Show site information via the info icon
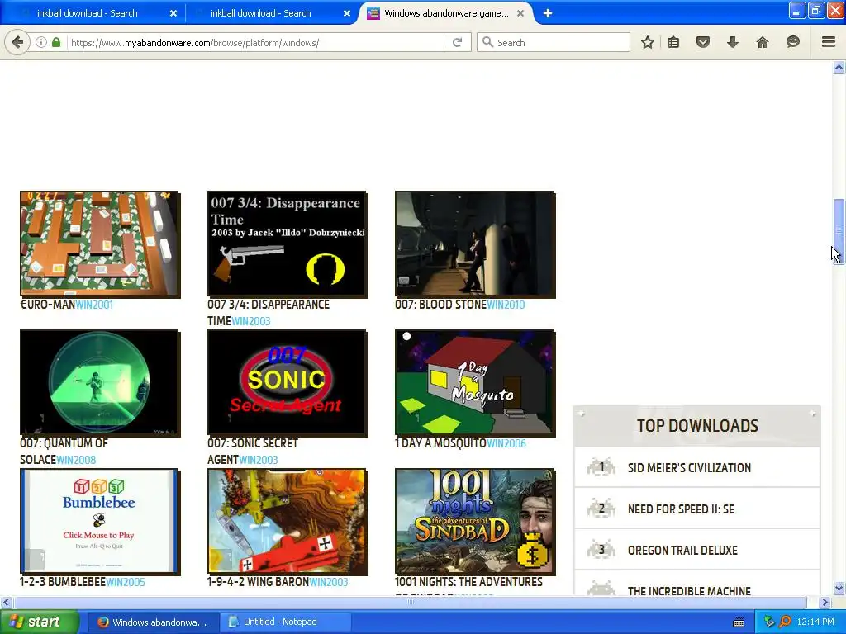Image resolution: width=846 pixels, height=634 pixels. [41, 42]
